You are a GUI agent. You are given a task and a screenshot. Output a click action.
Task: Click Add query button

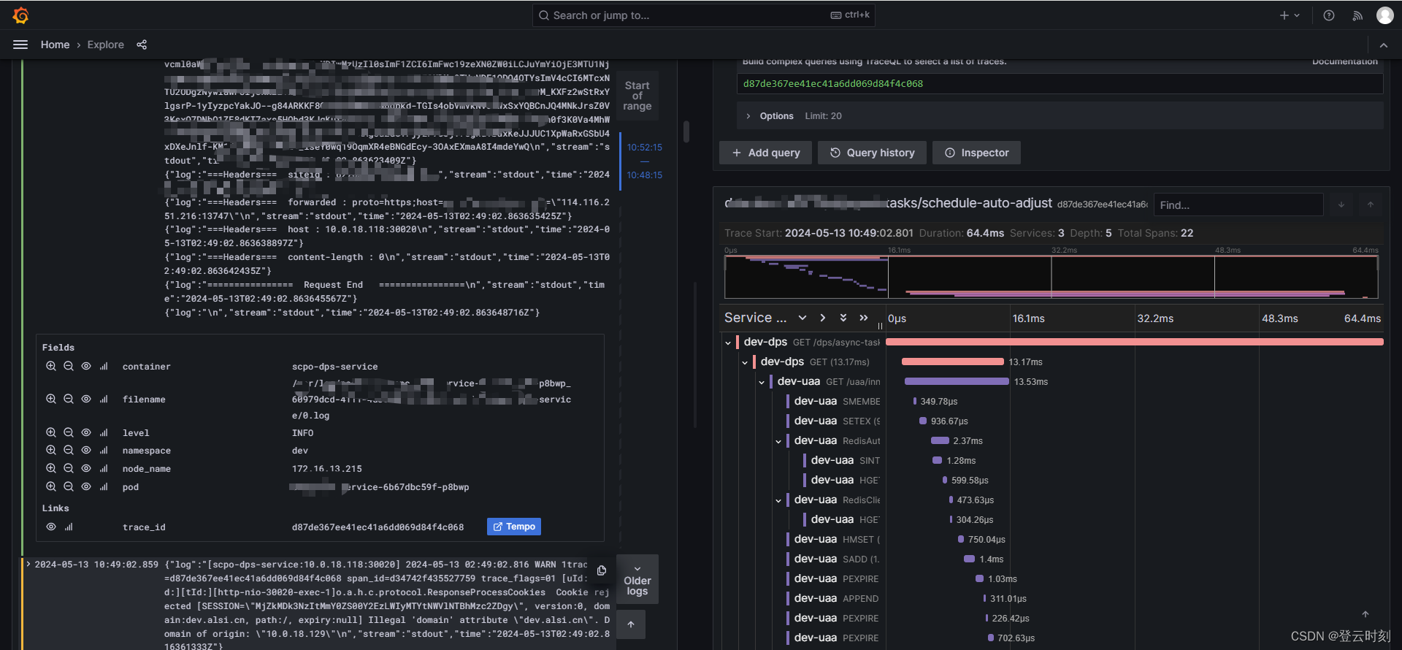pos(765,153)
